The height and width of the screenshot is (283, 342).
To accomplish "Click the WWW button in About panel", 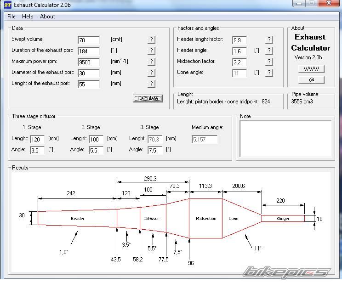I will pyautogui.click(x=311, y=69).
